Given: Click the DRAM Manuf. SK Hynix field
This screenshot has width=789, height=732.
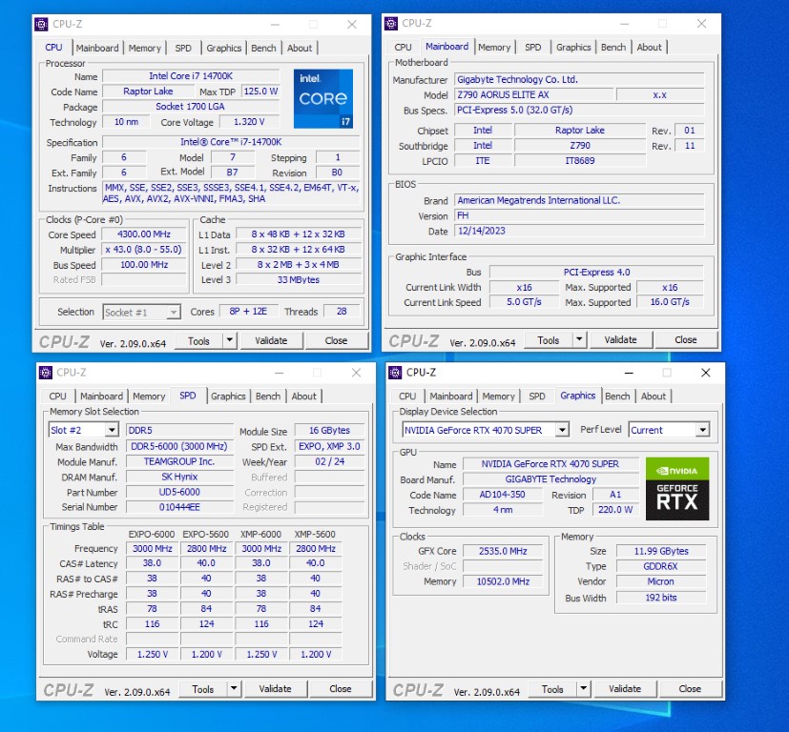Looking at the screenshot, I should click(179, 477).
